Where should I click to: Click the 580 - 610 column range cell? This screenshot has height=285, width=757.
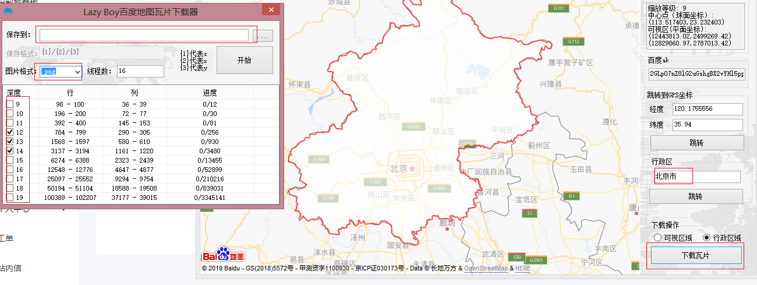point(135,142)
